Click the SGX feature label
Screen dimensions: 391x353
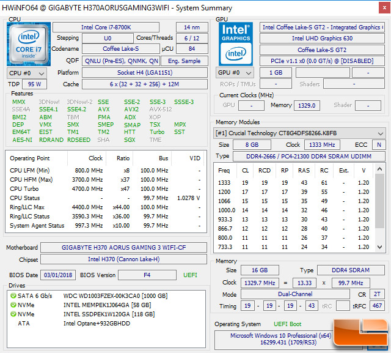tap(130, 140)
